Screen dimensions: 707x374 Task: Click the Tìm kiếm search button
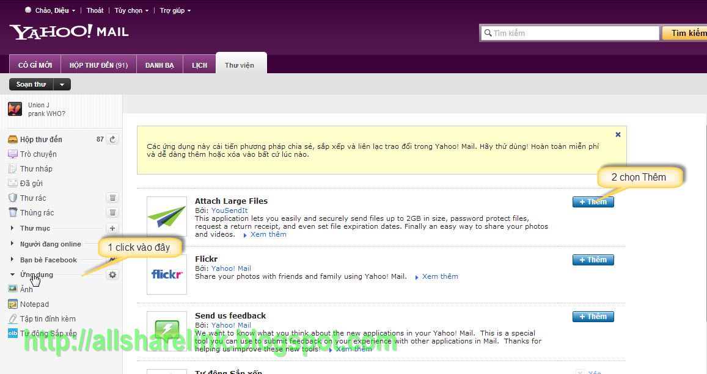(x=684, y=33)
